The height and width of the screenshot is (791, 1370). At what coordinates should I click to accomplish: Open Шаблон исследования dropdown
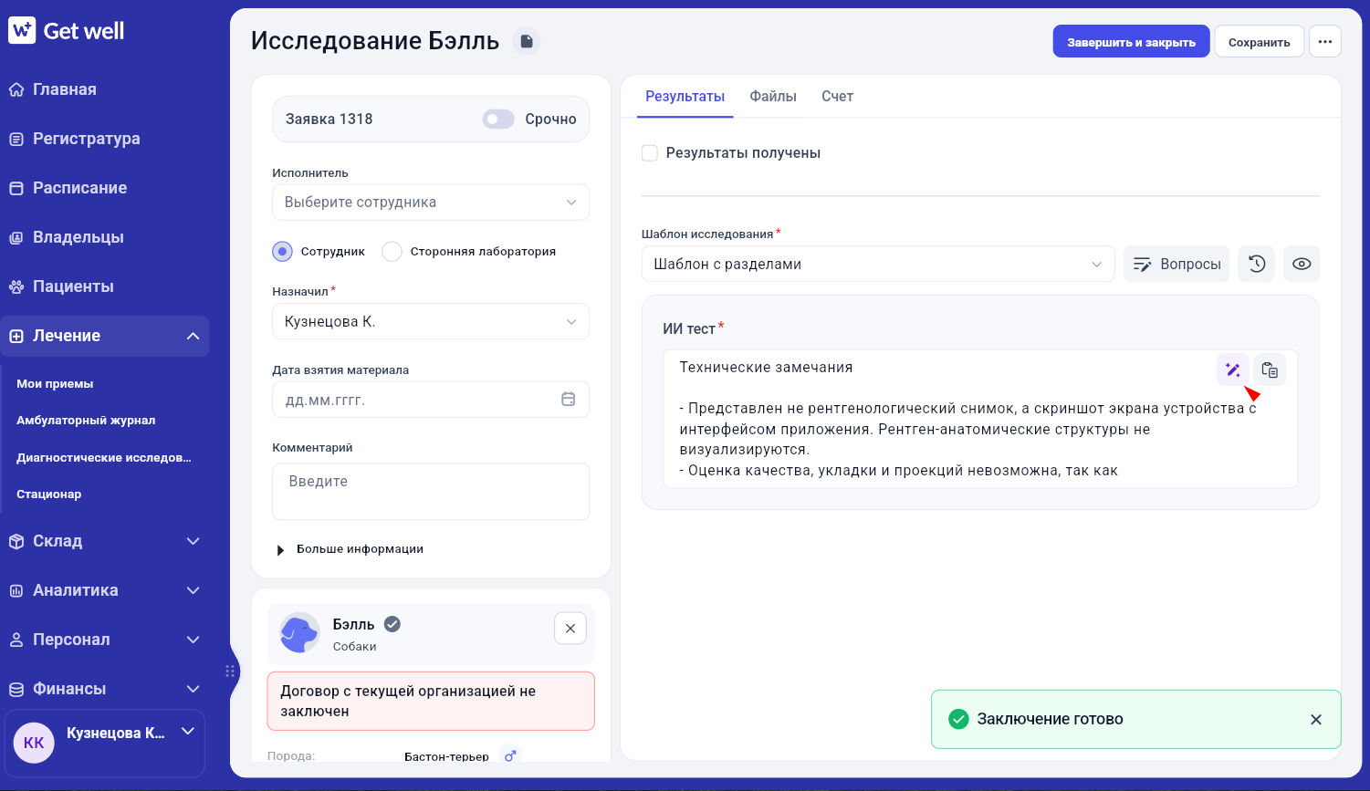(878, 264)
